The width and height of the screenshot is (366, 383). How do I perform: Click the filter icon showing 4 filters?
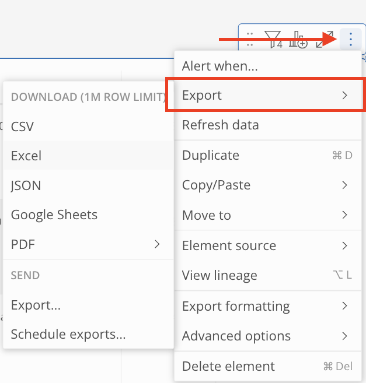pos(273,39)
